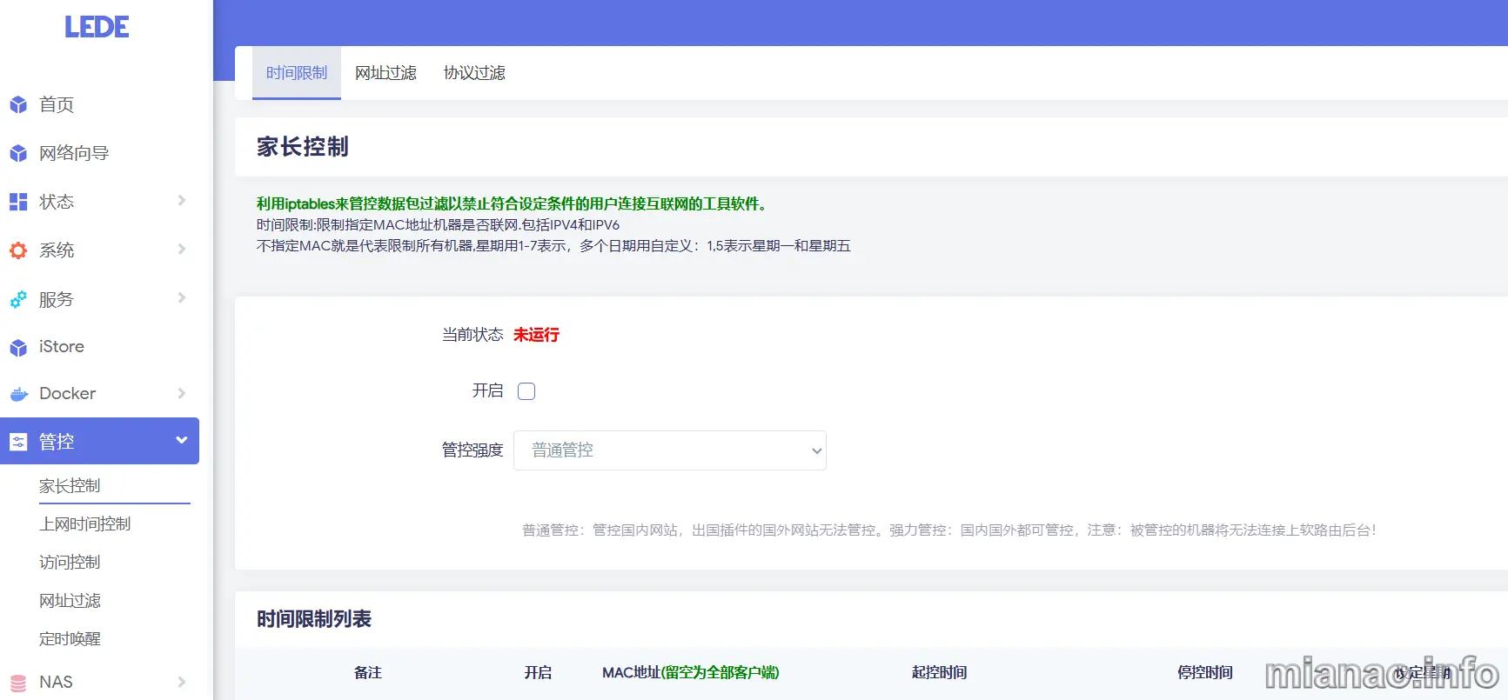Expand the 状态 menu chevron
Image resolution: width=1508 pixels, height=700 pixels.
(182, 201)
